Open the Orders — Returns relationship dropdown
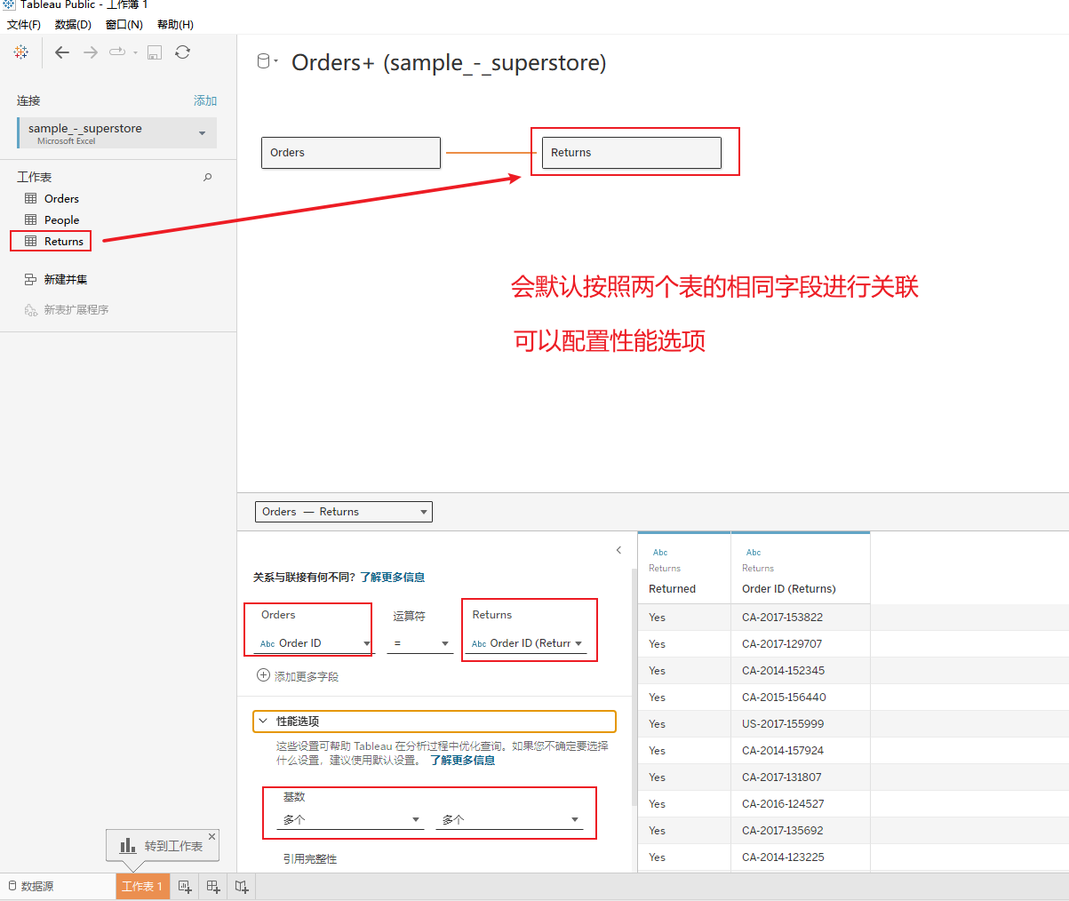Image resolution: width=1069 pixels, height=901 pixels. pos(344,512)
